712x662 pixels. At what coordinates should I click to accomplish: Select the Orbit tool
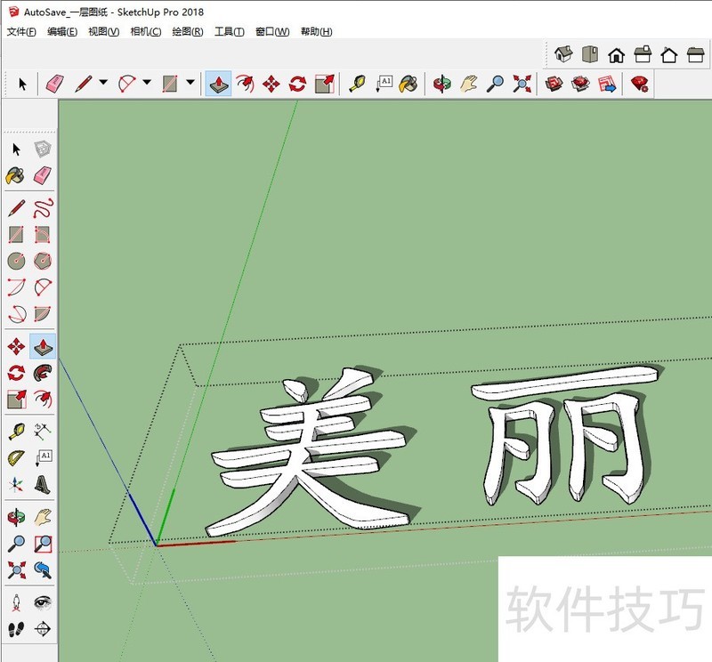click(x=441, y=85)
